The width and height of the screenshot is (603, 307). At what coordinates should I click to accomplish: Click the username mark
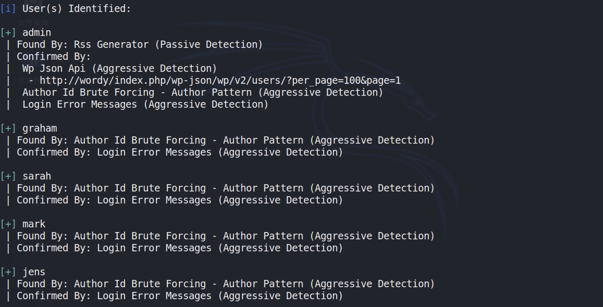(34, 224)
